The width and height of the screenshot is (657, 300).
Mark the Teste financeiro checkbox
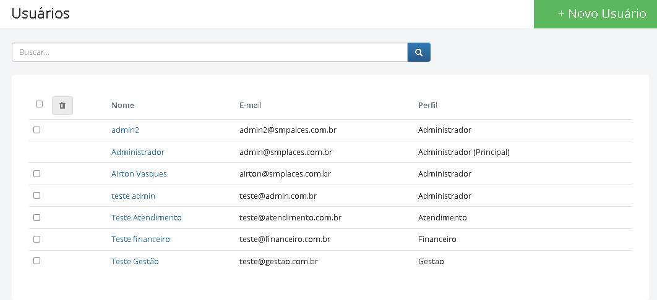pos(37,239)
